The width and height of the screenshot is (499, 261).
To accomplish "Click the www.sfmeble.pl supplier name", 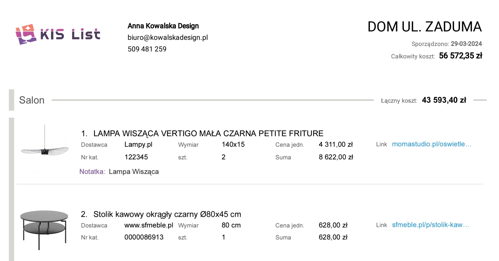I will pos(149,225).
